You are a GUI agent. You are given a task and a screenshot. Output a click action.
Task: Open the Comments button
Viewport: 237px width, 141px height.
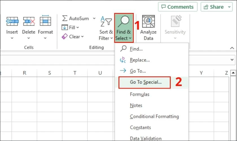coord(177,7)
